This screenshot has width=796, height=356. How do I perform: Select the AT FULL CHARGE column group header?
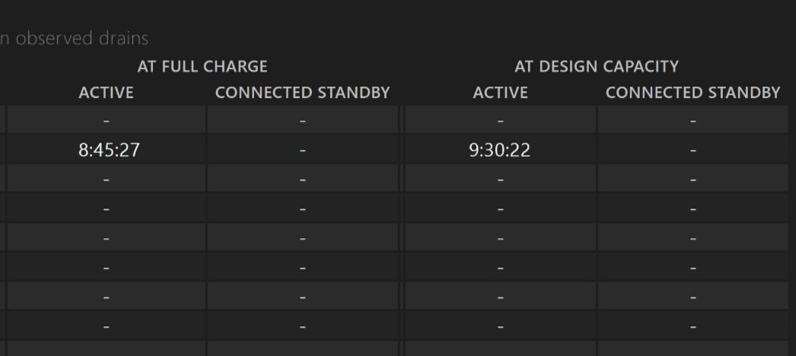202,66
